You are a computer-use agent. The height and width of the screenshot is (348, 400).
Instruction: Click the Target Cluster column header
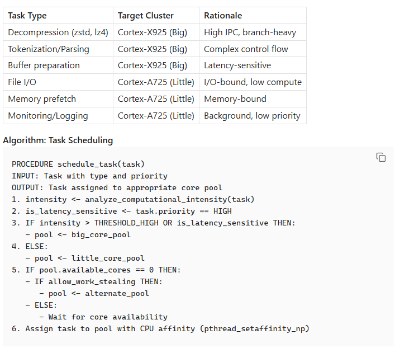click(x=145, y=16)
